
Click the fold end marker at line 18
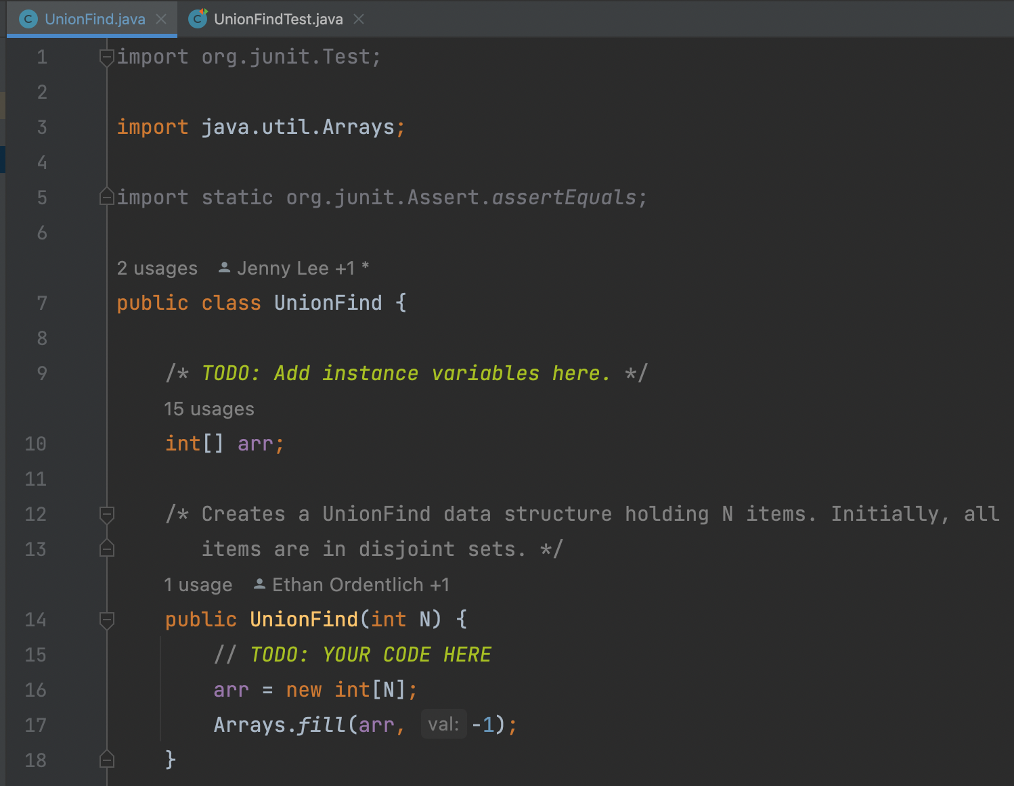[x=107, y=760]
